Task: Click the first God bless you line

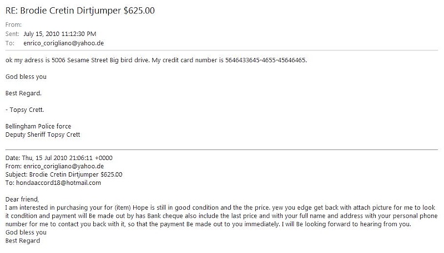Action: coord(26,77)
